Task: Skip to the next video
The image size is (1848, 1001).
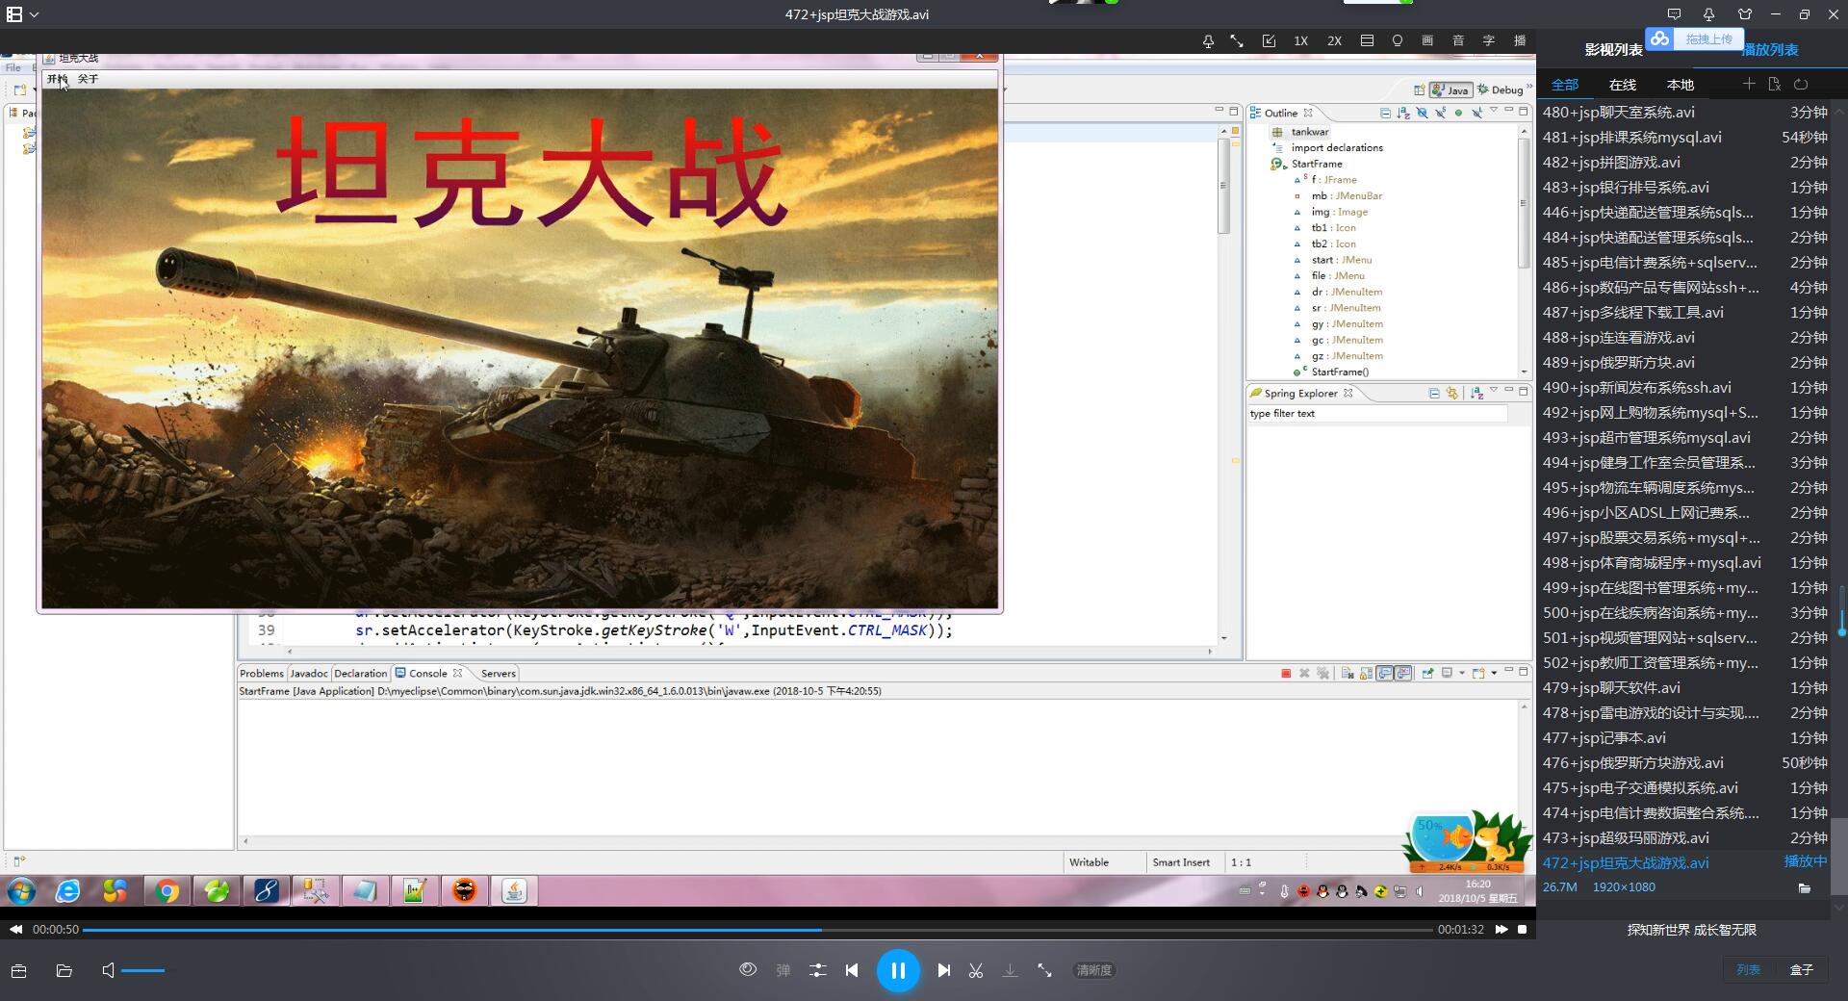Action: [x=943, y=970]
